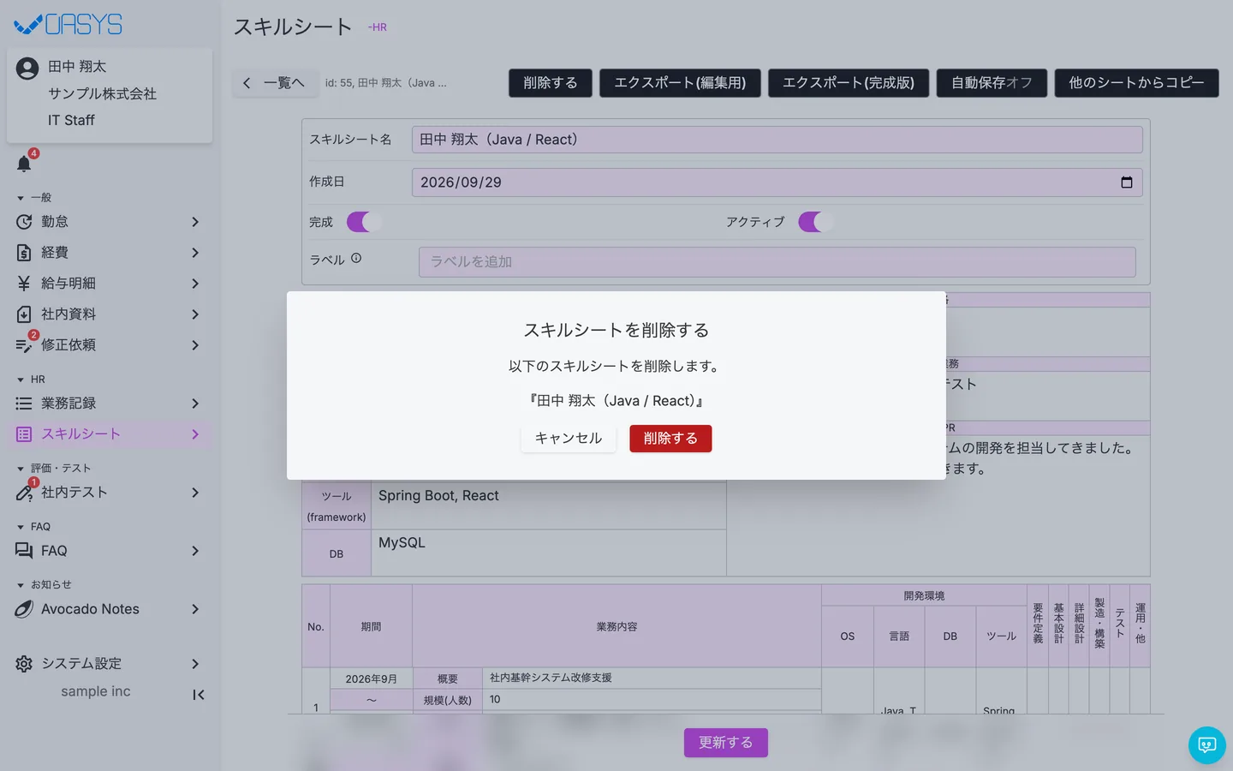Click the info icon beside ラベル
Viewport: 1233px width, 771px height.
coord(356,258)
